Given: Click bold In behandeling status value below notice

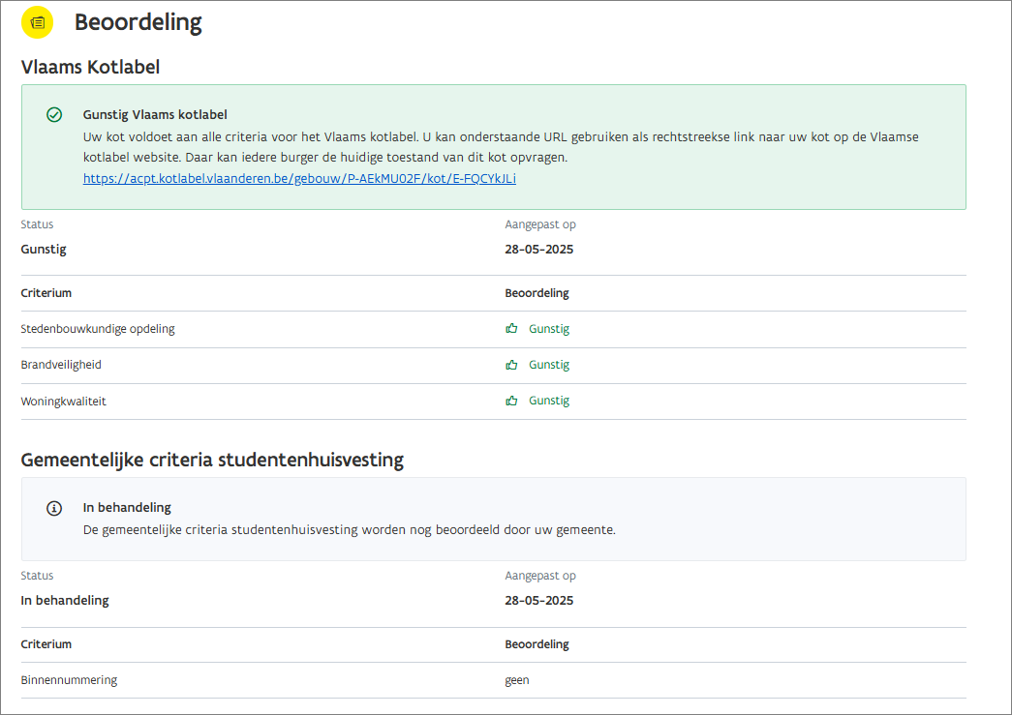Looking at the screenshot, I should click(65, 601).
